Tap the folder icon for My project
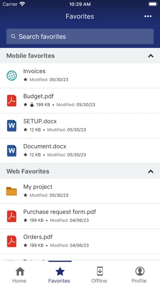The width and height of the screenshot is (160, 284). tap(11, 191)
